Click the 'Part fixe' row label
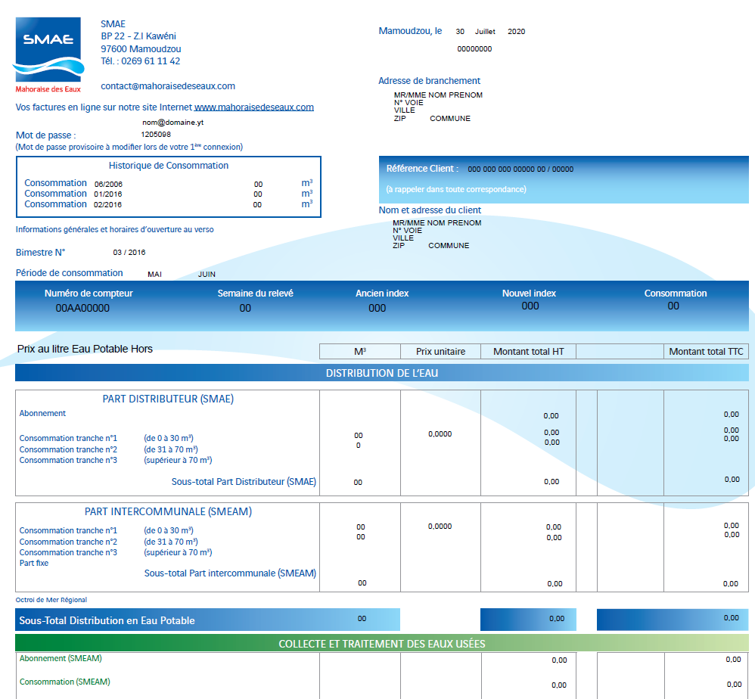The height and width of the screenshot is (699, 755). (34, 563)
